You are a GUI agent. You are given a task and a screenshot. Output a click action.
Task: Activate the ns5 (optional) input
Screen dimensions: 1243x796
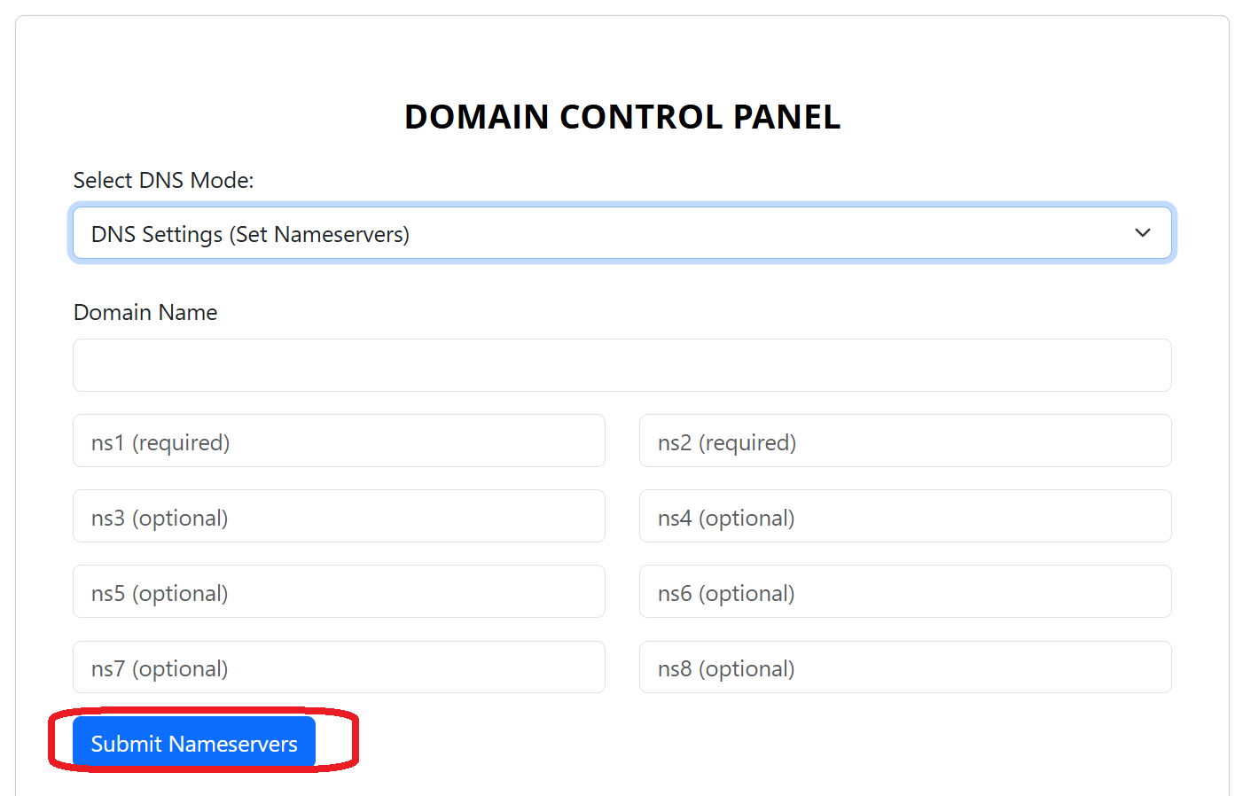coord(339,591)
